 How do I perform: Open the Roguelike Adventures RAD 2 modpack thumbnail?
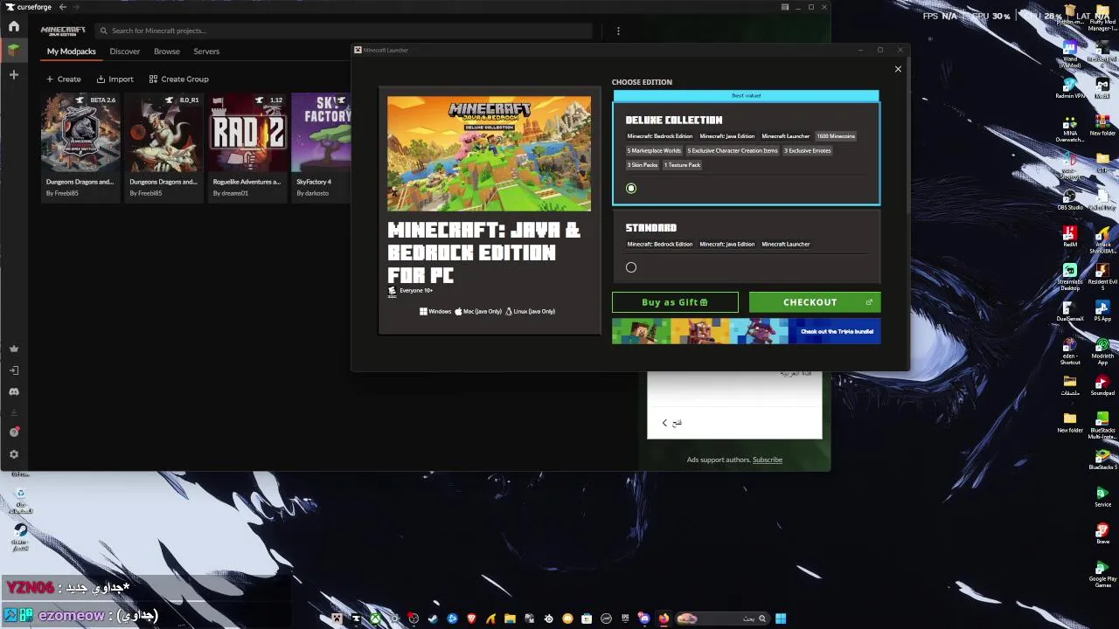pos(247,132)
